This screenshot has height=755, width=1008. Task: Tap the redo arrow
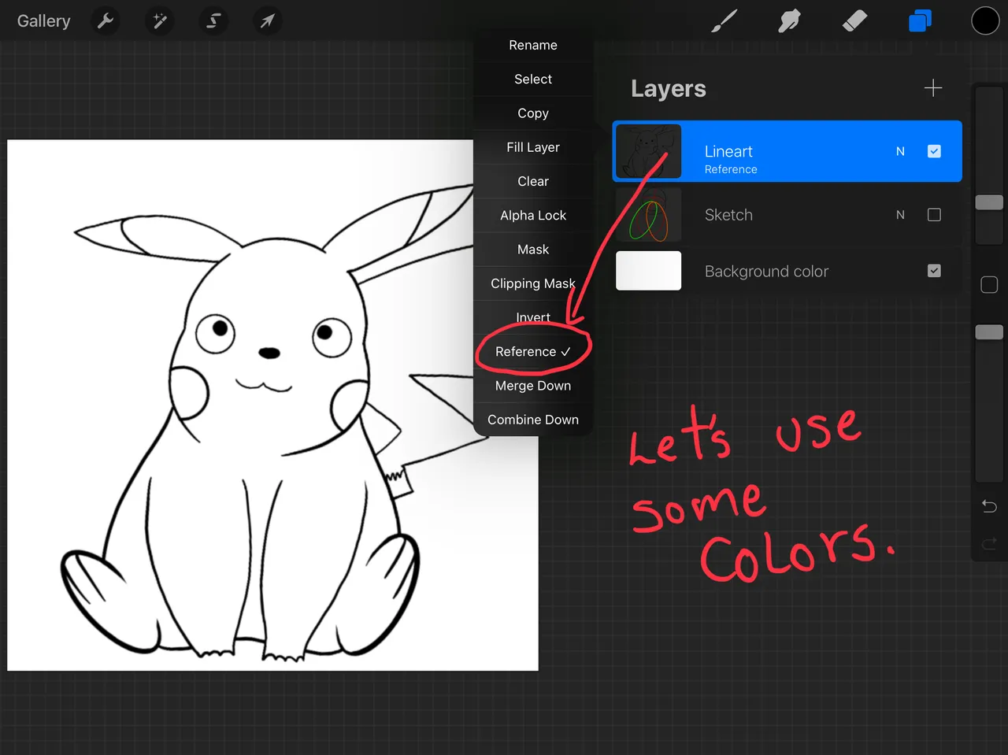(990, 543)
